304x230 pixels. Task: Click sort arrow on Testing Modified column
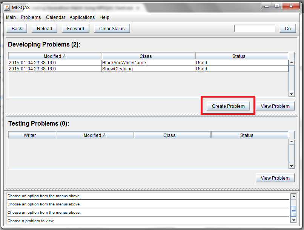point(104,135)
